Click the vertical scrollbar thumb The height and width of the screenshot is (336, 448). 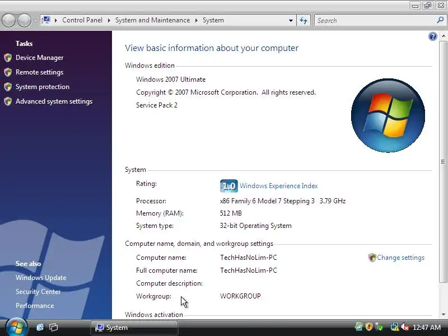point(443,162)
